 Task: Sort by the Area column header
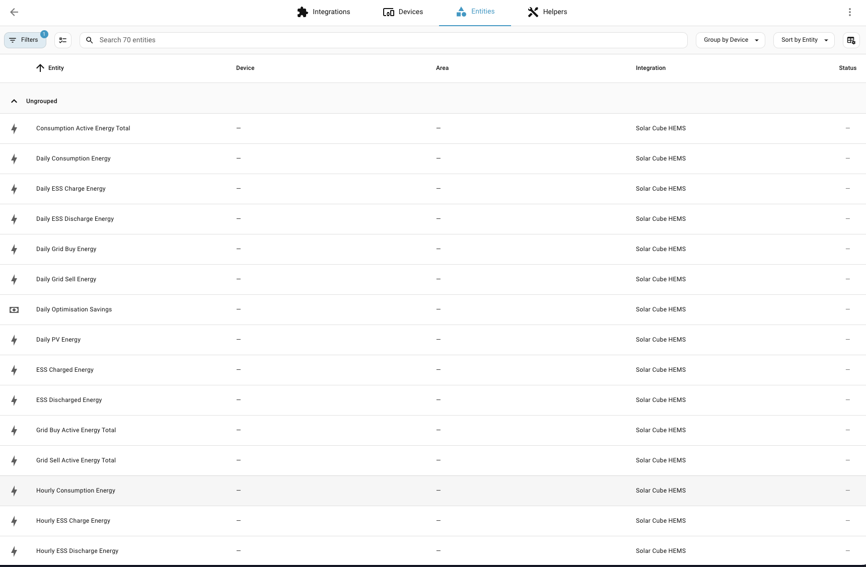point(442,68)
